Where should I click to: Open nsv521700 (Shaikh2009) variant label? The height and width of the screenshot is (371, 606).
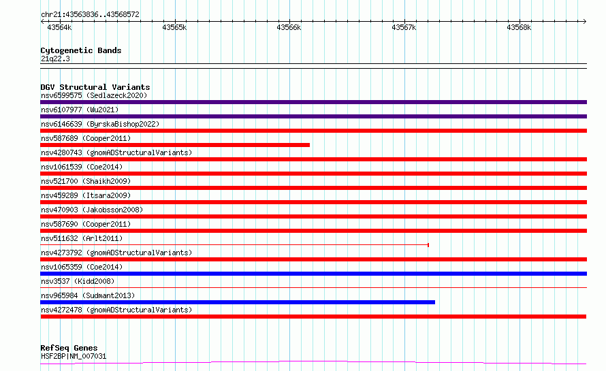pyautogui.click(x=86, y=181)
